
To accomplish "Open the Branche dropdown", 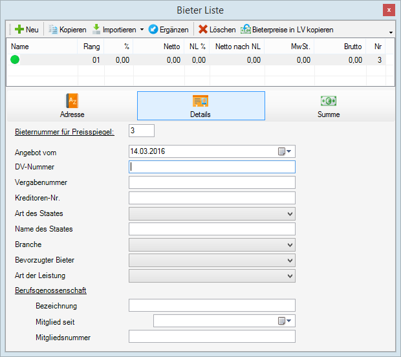I will coord(212,244).
